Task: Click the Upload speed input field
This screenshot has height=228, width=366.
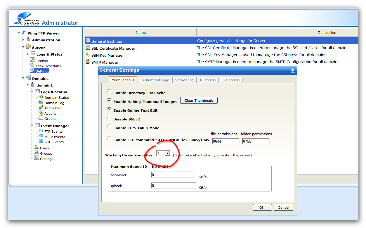Action: click(174, 186)
